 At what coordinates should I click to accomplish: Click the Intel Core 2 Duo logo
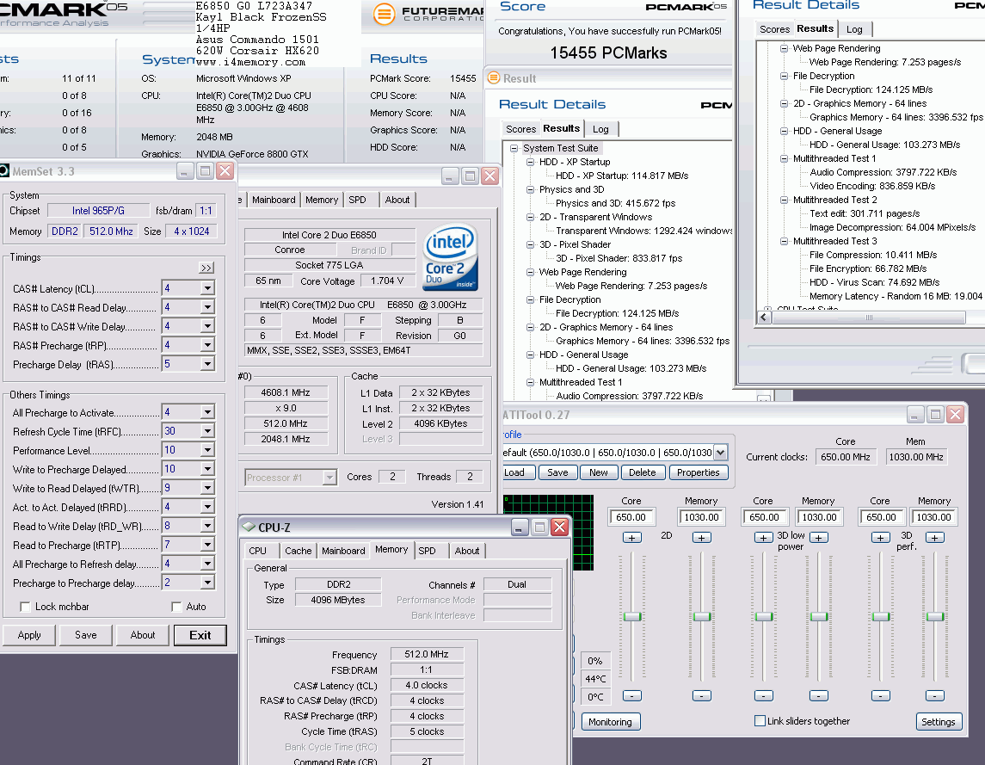click(450, 257)
